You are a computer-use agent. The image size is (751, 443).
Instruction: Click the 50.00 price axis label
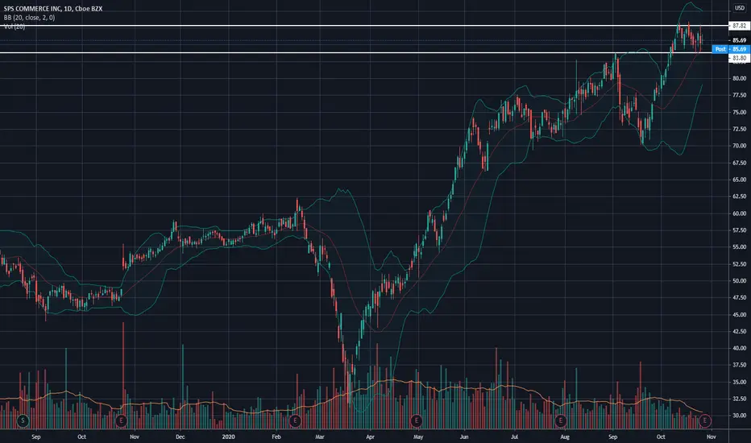click(740, 281)
